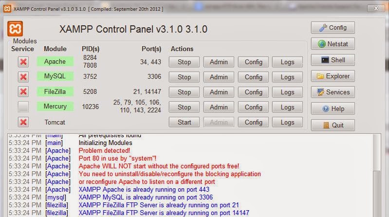
Task: Click the large orange XAMPP logo
Action: click(x=15, y=29)
